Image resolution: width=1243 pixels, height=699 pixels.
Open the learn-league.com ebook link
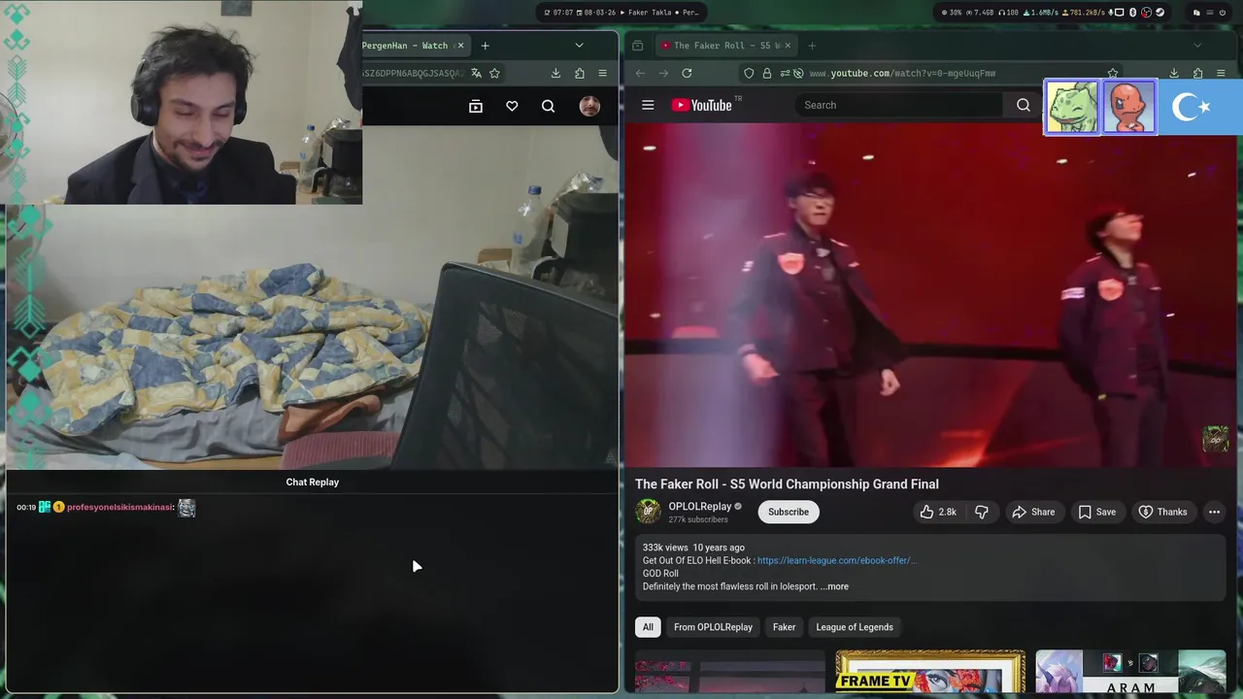click(x=836, y=560)
